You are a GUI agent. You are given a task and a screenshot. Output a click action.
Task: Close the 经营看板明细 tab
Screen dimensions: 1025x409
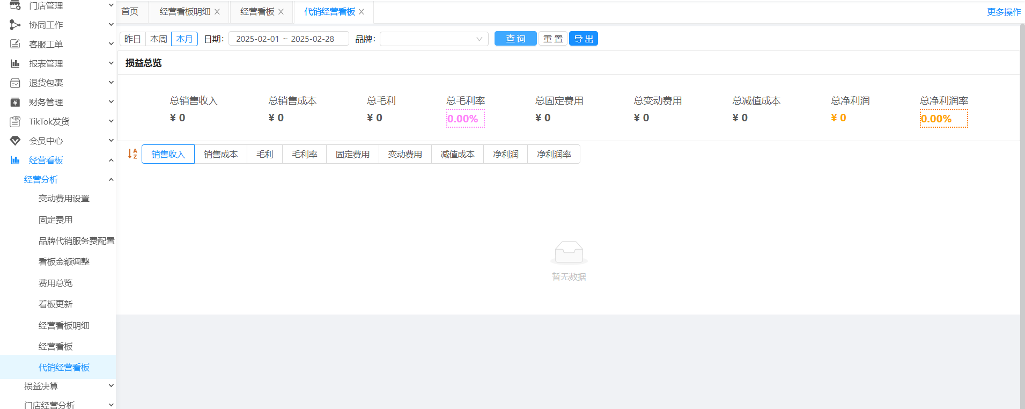click(x=217, y=12)
